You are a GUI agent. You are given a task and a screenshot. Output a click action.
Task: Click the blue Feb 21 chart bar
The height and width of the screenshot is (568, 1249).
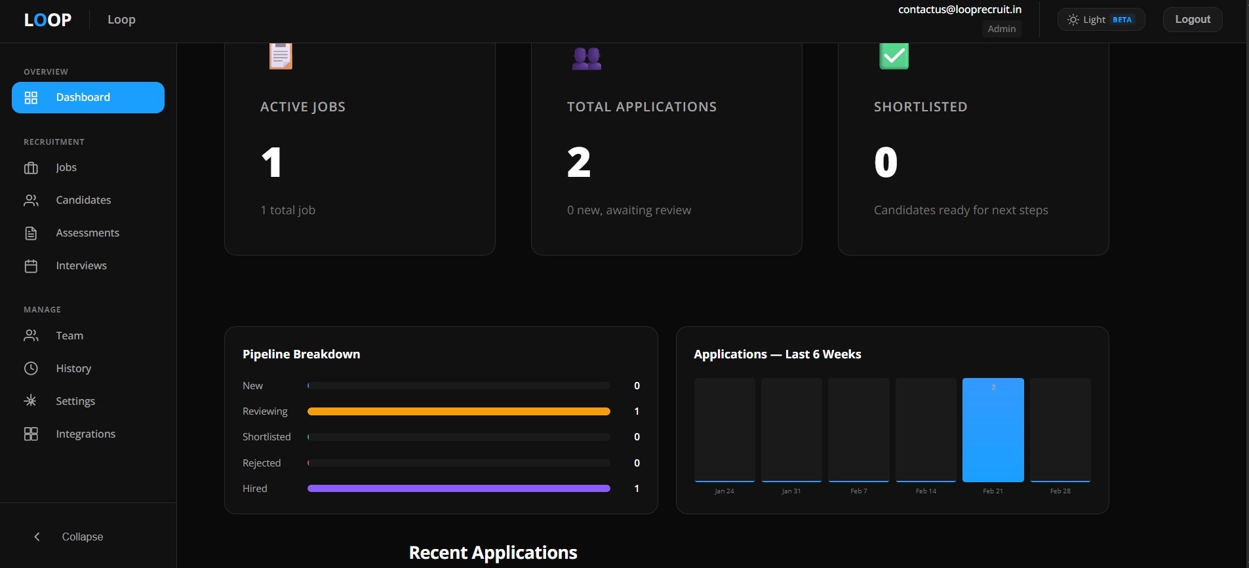point(993,430)
